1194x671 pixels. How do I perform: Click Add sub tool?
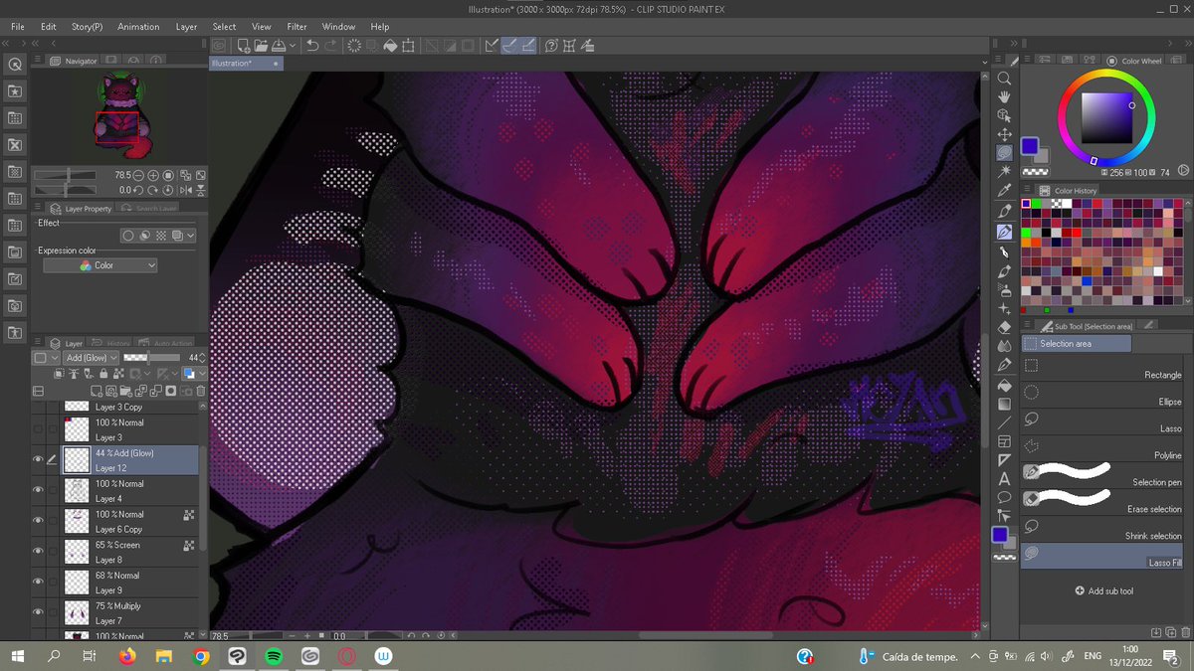coord(1104,590)
